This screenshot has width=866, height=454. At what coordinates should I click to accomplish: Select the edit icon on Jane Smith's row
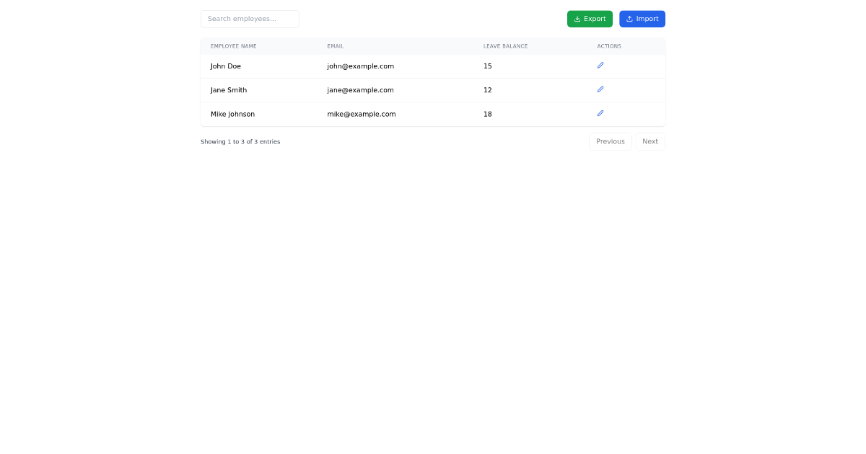coord(600,89)
